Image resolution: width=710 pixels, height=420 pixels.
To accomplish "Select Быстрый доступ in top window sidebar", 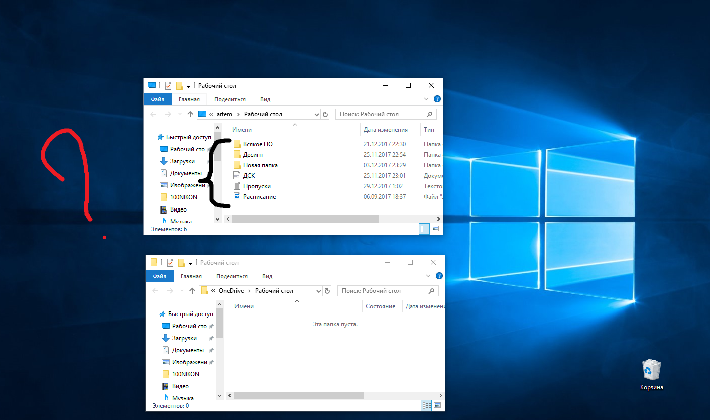I will (184, 137).
